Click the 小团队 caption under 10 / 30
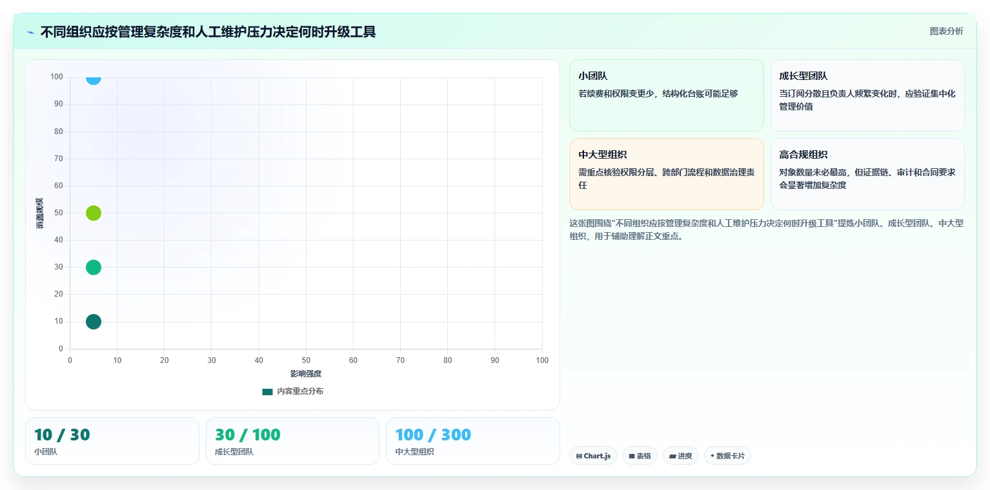This screenshot has height=490, width=990. tap(46, 452)
